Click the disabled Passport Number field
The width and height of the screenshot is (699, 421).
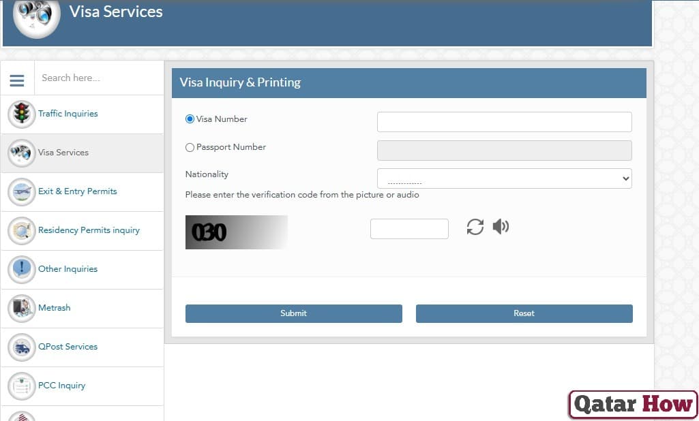pos(504,151)
